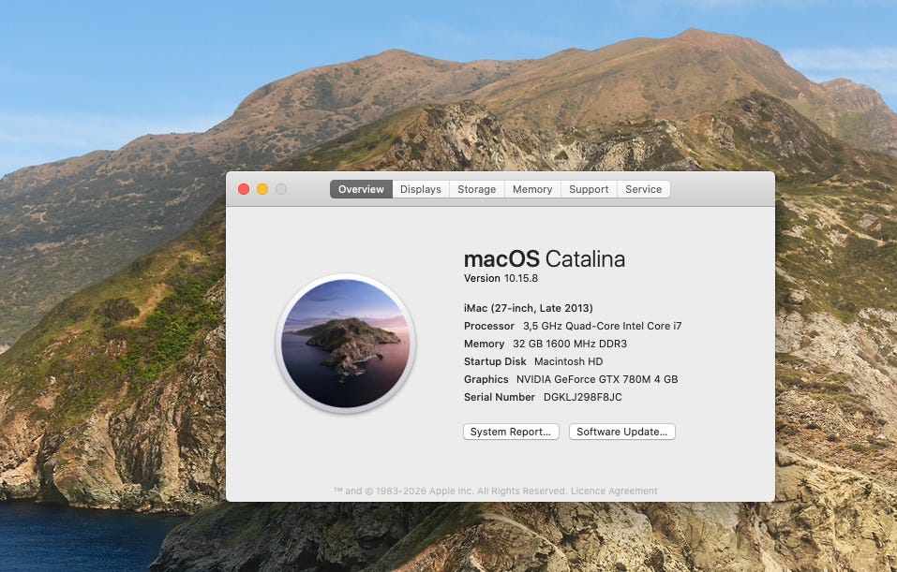897x572 pixels.
Task: Click the macOS Catalina title
Action: click(x=544, y=259)
